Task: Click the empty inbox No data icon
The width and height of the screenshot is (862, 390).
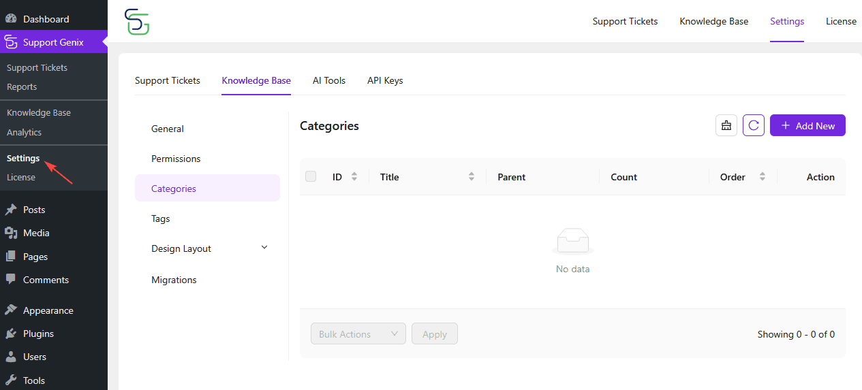Action: (572, 242)
